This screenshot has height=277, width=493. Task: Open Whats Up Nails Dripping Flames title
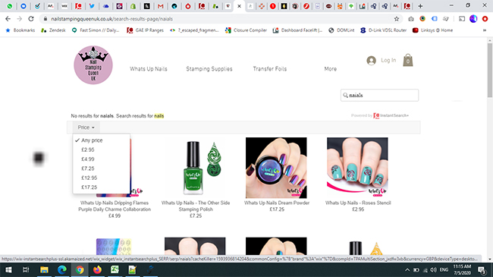pos(115,206)
